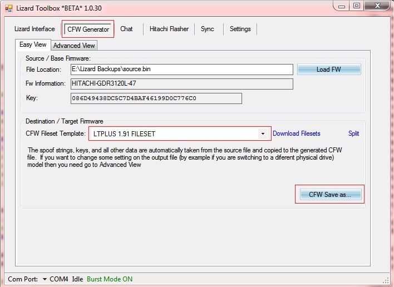The image size is (394, 287).
Task: Click the Lizard Toolbox title bar icon
Action: pyautogui.click(x=9, y=8)
